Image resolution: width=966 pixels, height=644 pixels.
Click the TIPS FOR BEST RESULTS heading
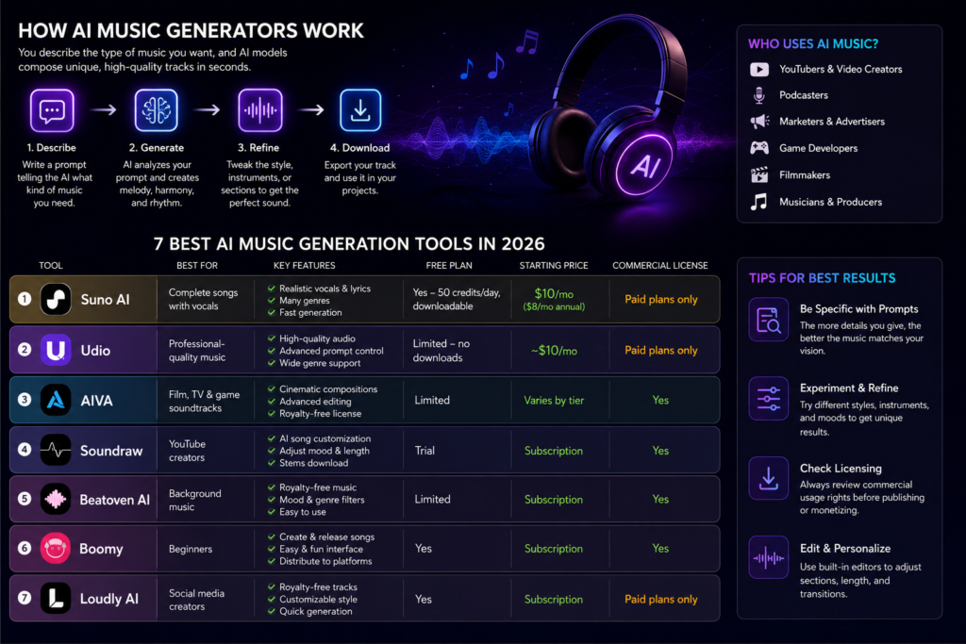(823, 278)
